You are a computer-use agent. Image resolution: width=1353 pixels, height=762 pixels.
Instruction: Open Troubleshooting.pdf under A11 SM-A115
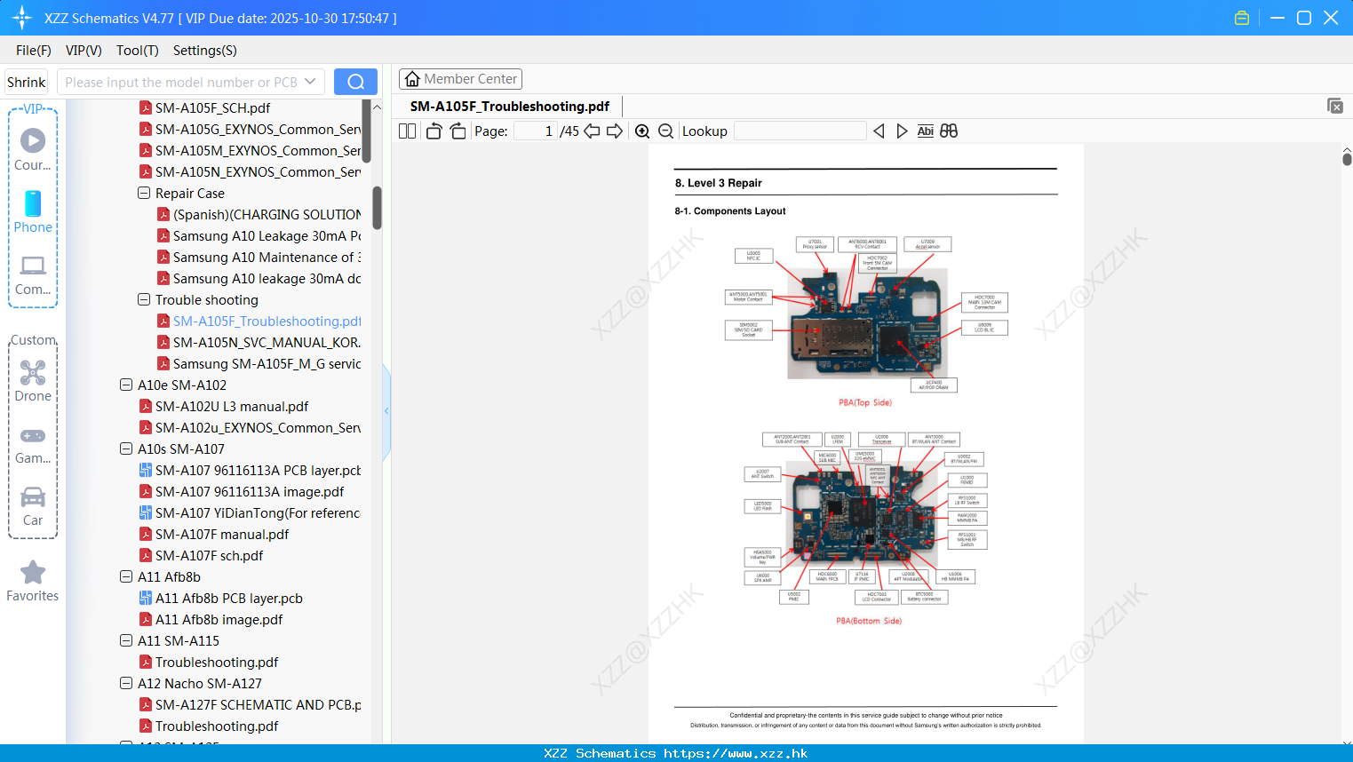[x=209, y=663]
